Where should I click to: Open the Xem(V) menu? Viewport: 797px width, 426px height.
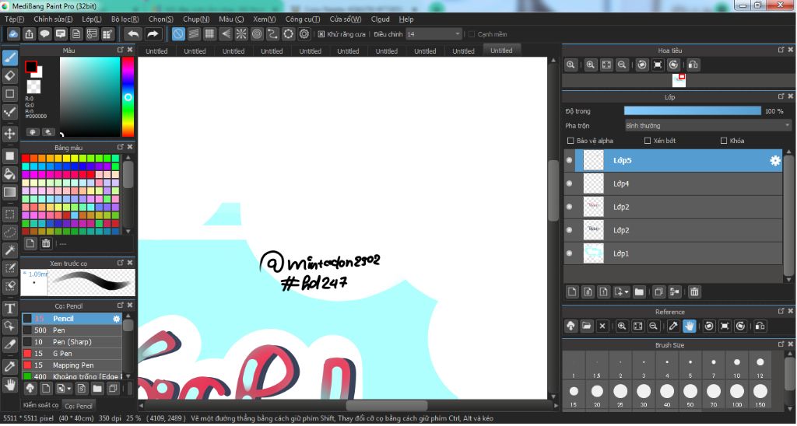pyautogui.click(x=265, y=19)
